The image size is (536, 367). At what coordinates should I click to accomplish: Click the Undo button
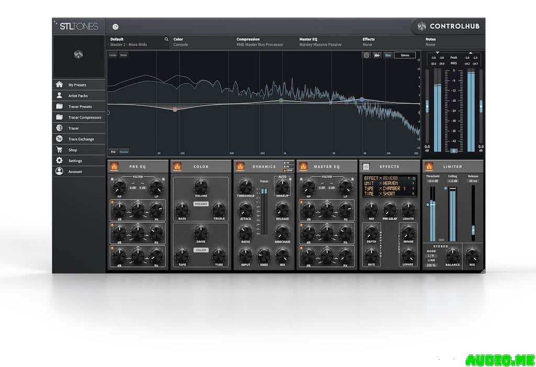113,55
